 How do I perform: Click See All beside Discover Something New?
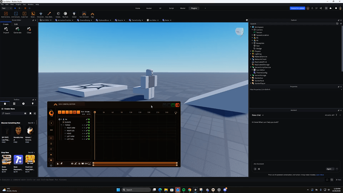point(31,123)
